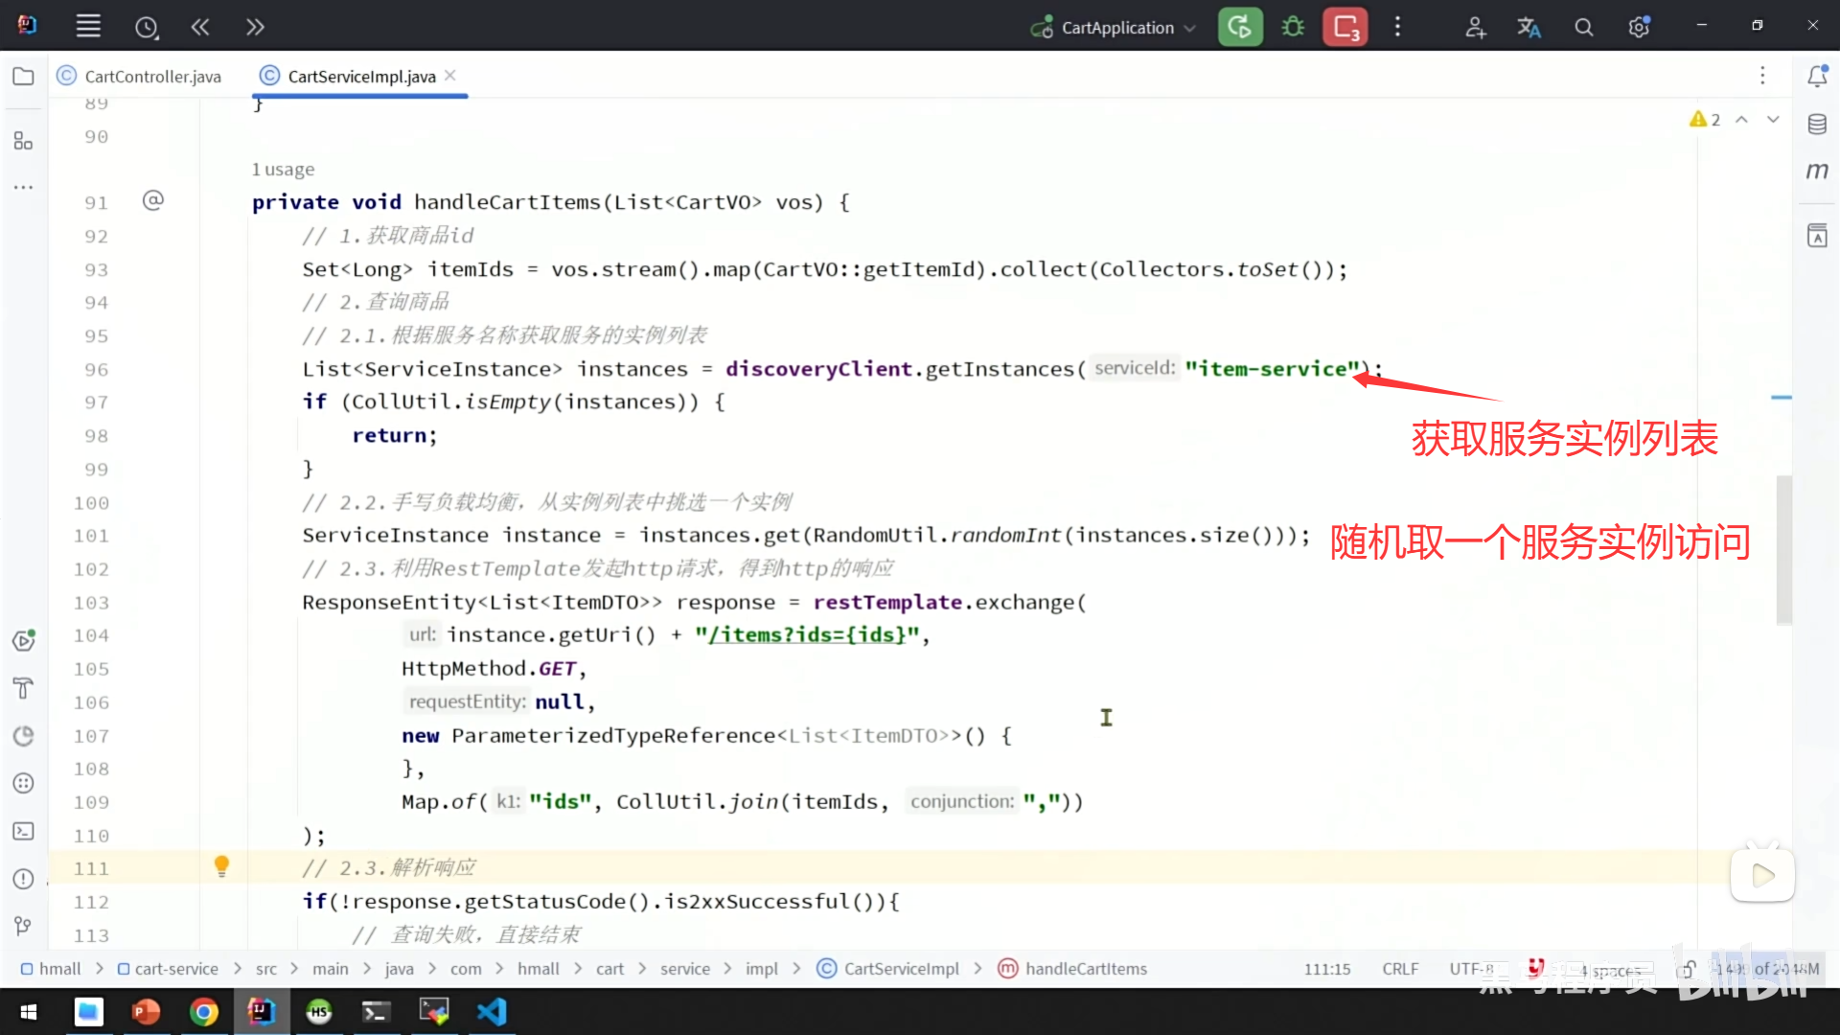Open the CartApplication run configuration dropdown
Image resolution: width=1840 pixels, height=1035 pixels.
tap(1116, 28)
